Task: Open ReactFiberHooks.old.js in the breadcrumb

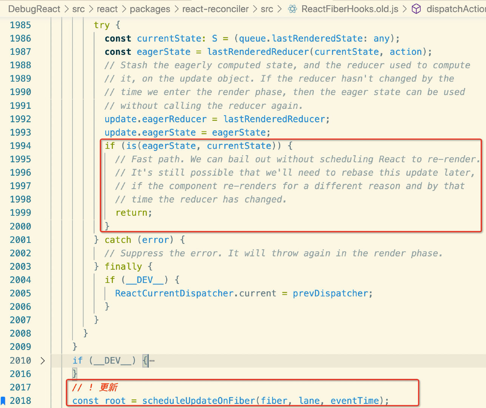Action: tap(350, 9)
